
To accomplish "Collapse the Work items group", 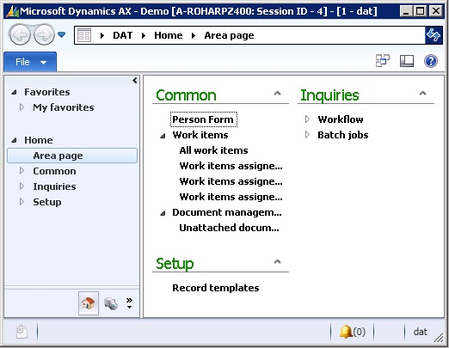I will click(163, 136).
